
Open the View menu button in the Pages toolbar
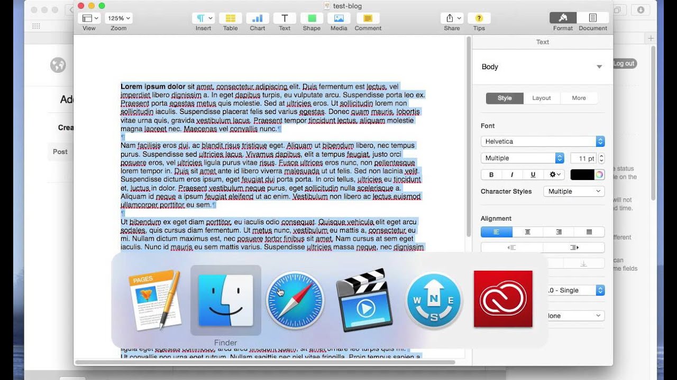coord(89,18)
